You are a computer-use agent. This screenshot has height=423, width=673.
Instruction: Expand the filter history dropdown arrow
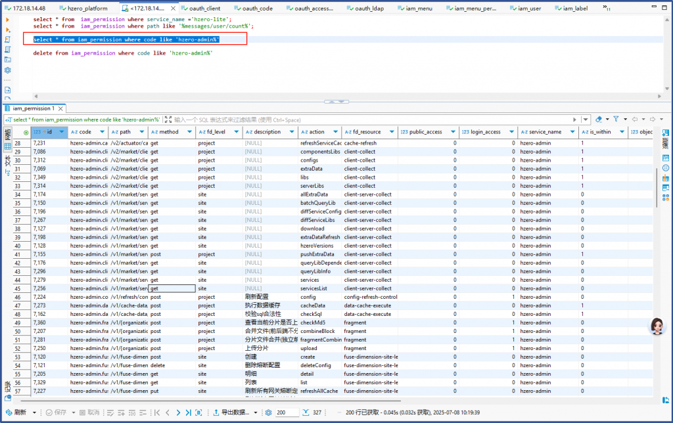click(585, 120)
